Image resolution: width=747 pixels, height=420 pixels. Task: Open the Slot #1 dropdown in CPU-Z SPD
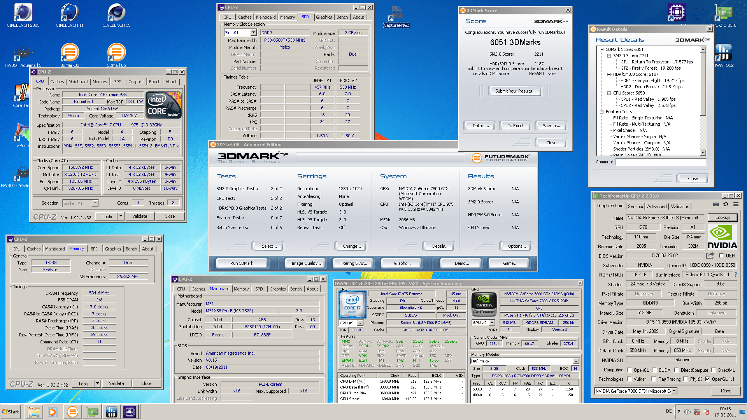(x=253, y=33)
